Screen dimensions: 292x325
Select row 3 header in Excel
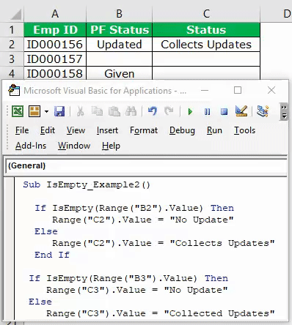coord(12,59)
